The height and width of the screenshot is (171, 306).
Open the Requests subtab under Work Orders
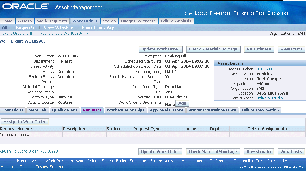click(x=25, y=27)
